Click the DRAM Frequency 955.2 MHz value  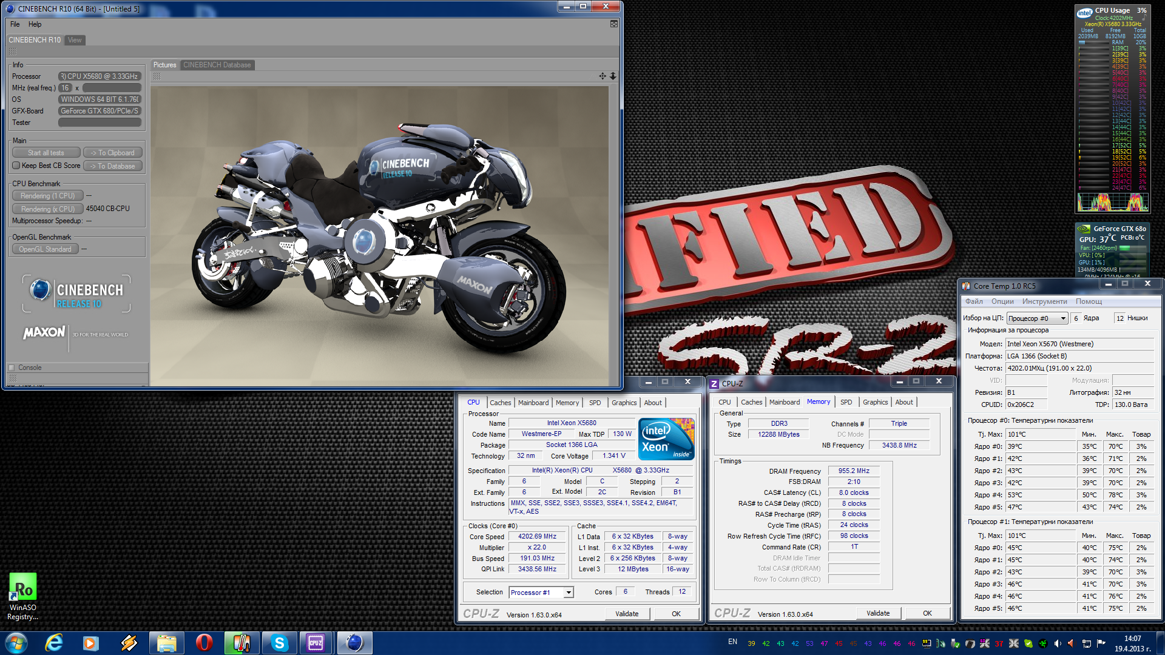click(x=854, y=471)
